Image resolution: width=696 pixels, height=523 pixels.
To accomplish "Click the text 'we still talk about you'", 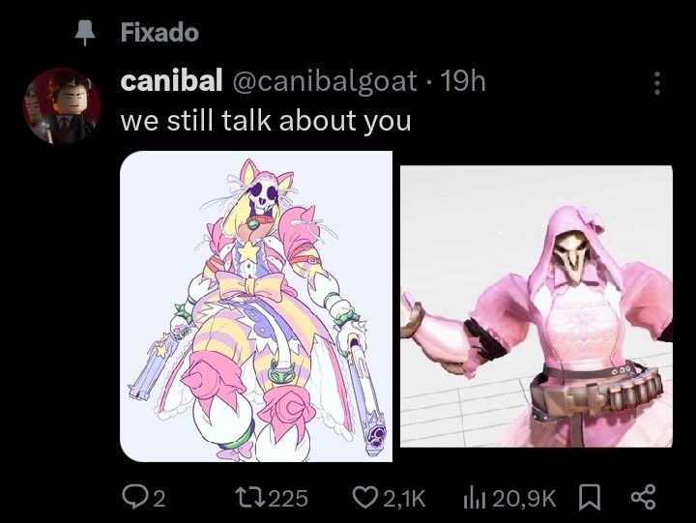I will click(x=266, y=121).
